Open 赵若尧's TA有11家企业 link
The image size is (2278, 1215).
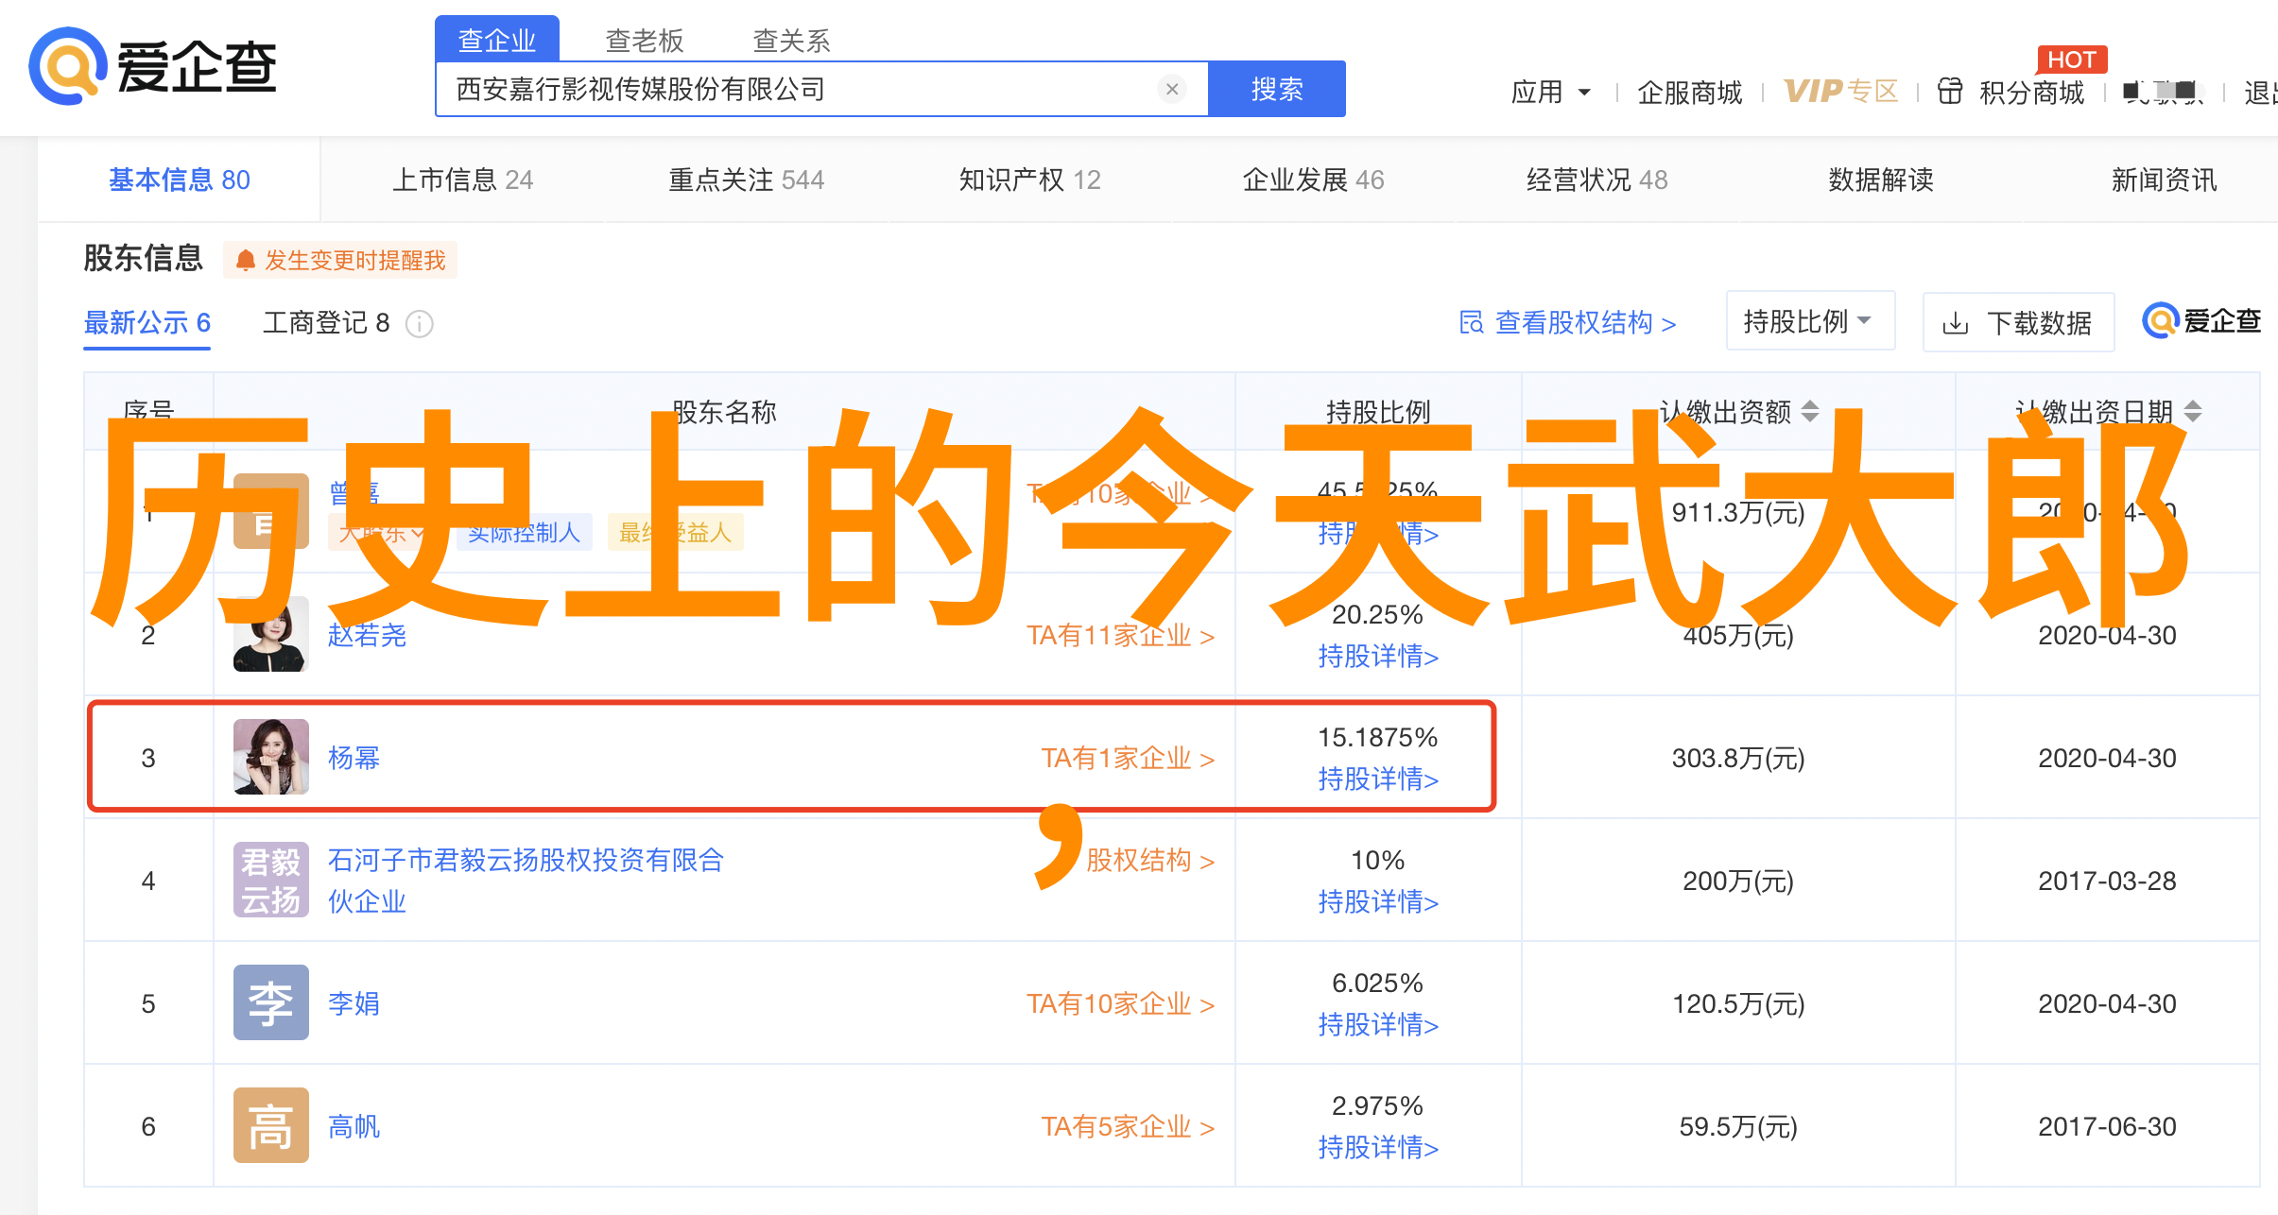1120,636
